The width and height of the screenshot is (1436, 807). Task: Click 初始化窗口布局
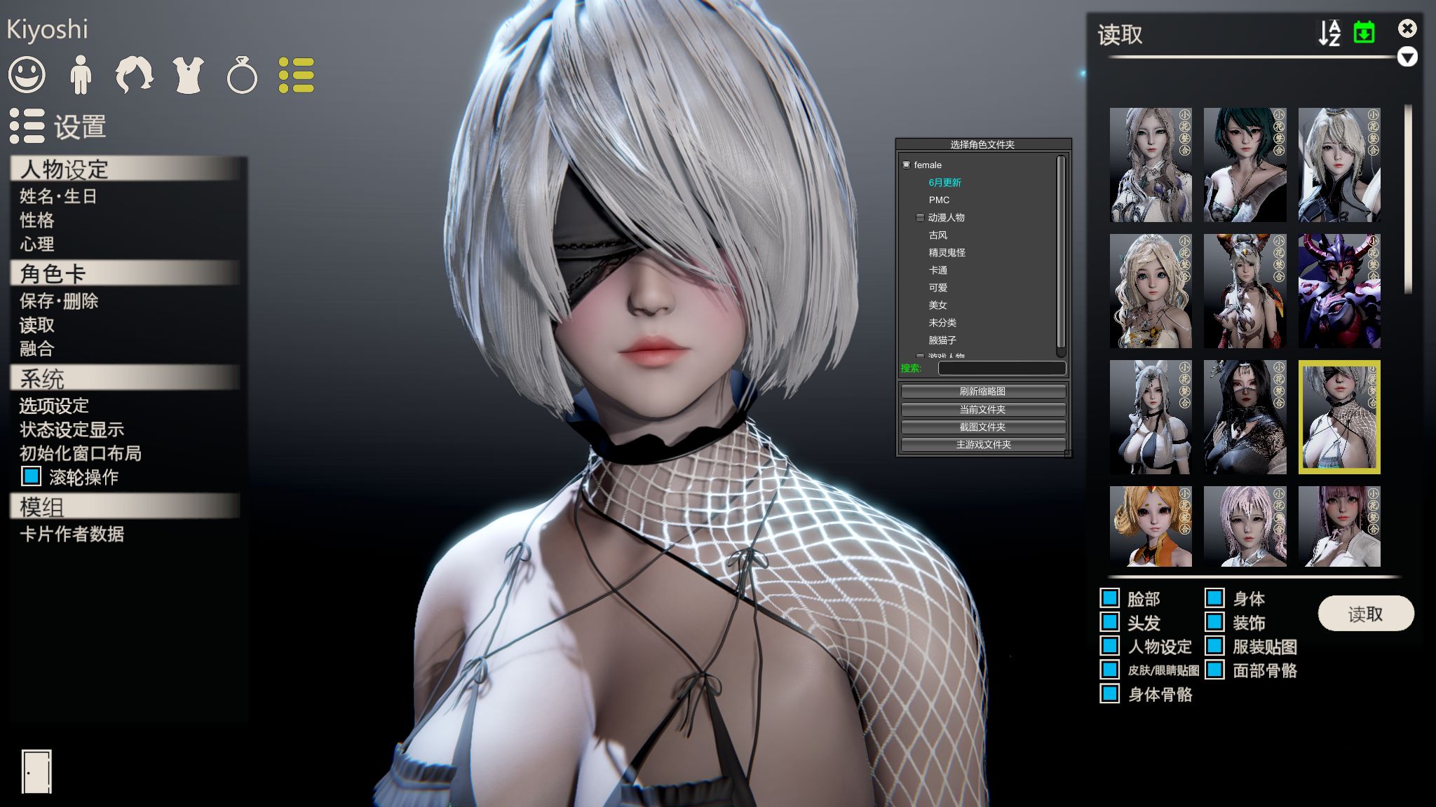[81, 453]
